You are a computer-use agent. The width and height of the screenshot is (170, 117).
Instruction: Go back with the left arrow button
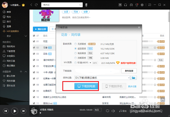(31, 5)
